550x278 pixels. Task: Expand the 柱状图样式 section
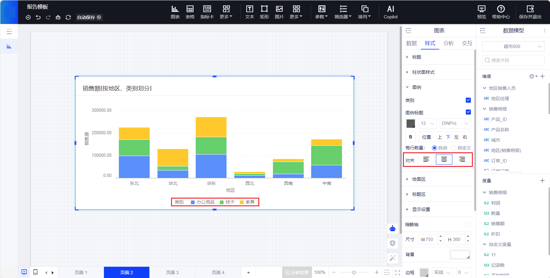click(x=423, y=72)
